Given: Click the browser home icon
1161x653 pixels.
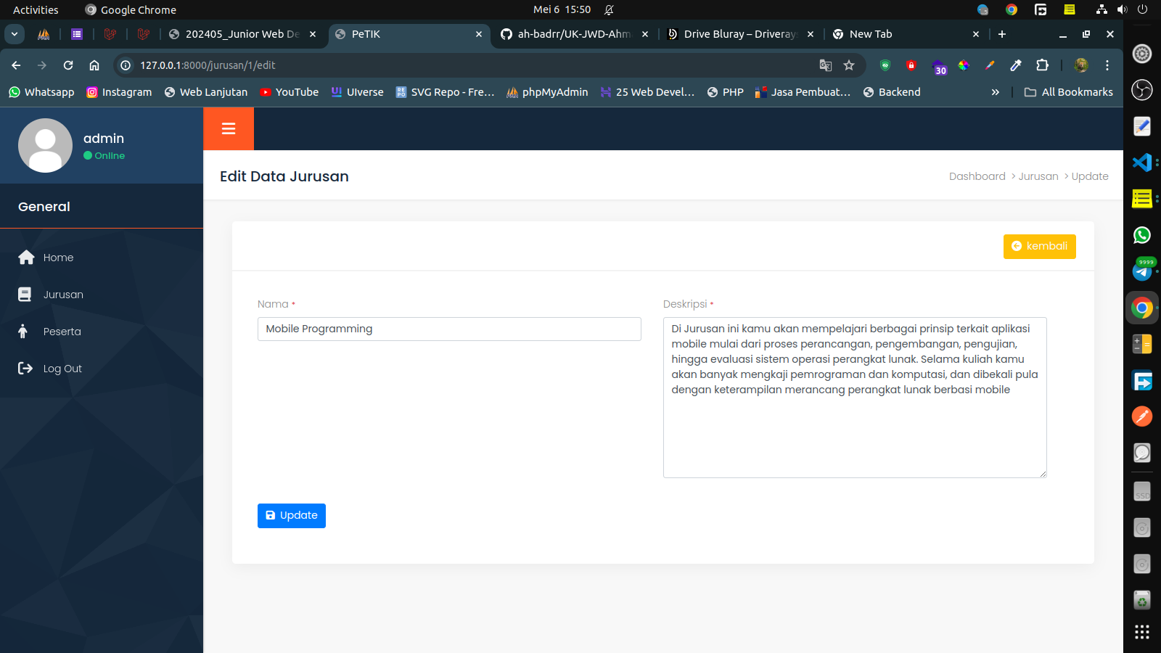Looking at the screenshot, I should (94, 65).
